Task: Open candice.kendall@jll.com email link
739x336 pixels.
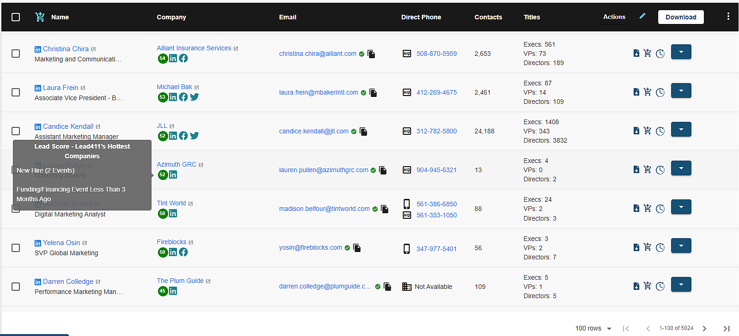Action: (x=314, y=131)
